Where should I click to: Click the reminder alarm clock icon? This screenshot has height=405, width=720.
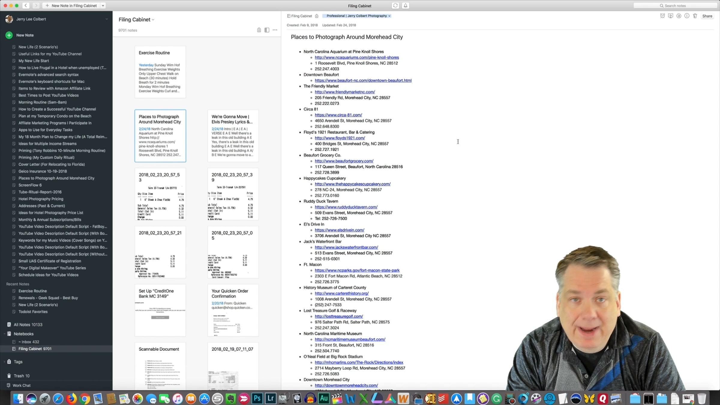(x=662, y=16)
